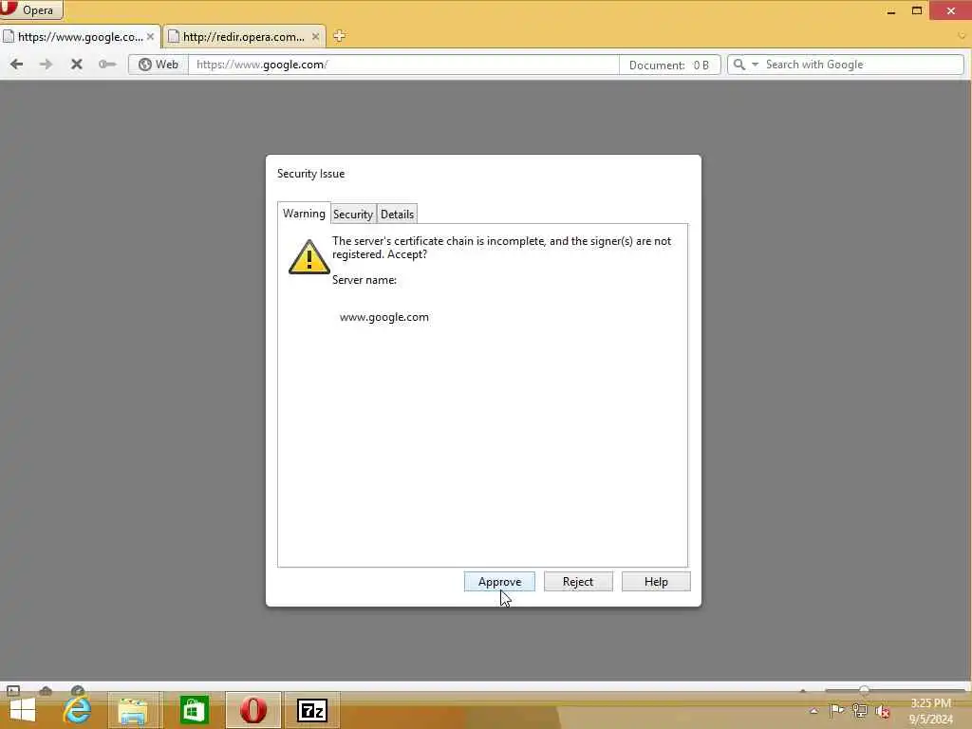Screen dimensions: 972x729
Task: Stop page loading with the X icon
Action: point(76,64)
